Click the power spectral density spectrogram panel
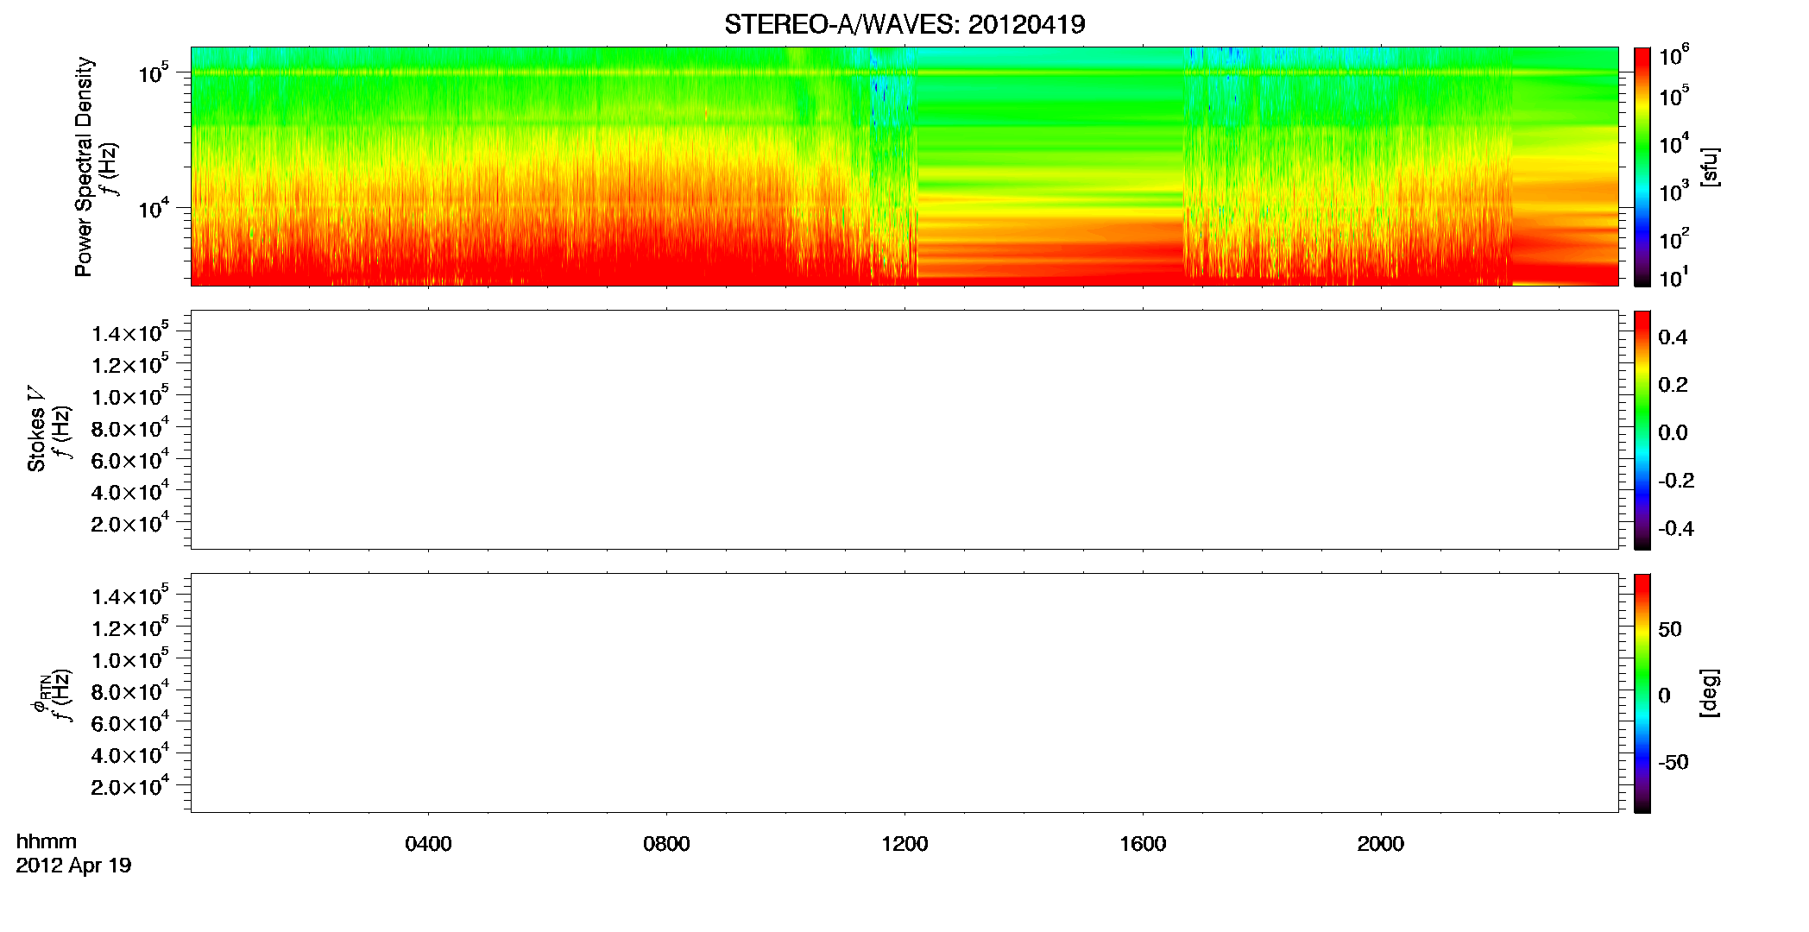The height and width of the screenshot is (932, 1809). (904, 167)
